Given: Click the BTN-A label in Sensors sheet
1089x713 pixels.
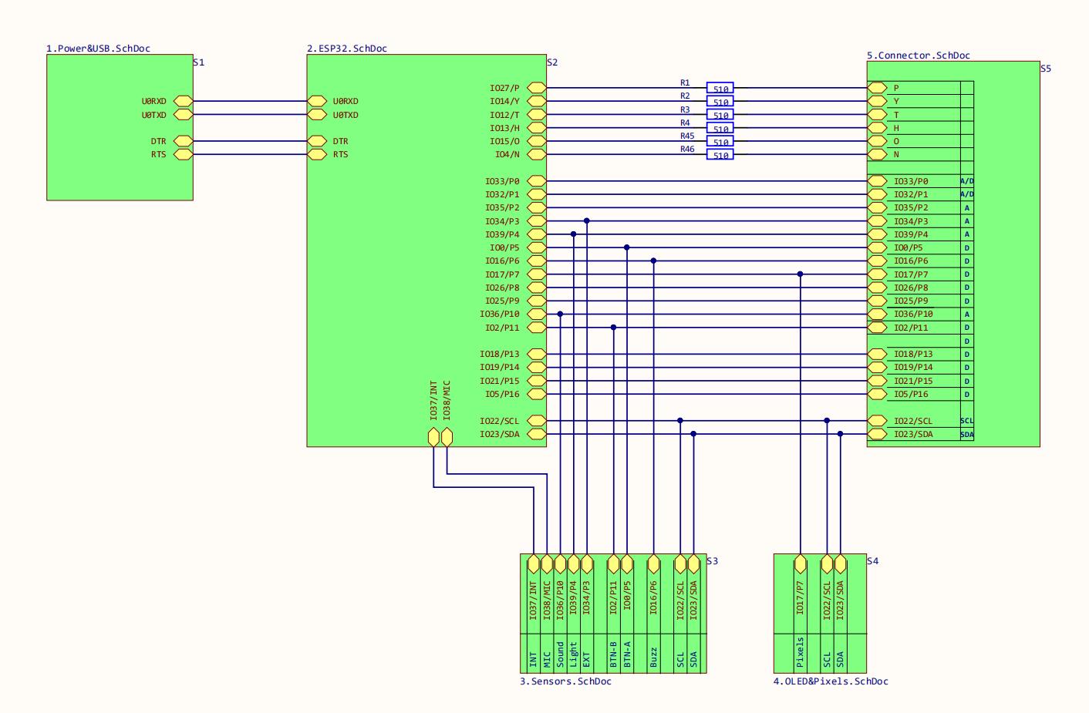Looking at the screenshot, I should (627, 654).
